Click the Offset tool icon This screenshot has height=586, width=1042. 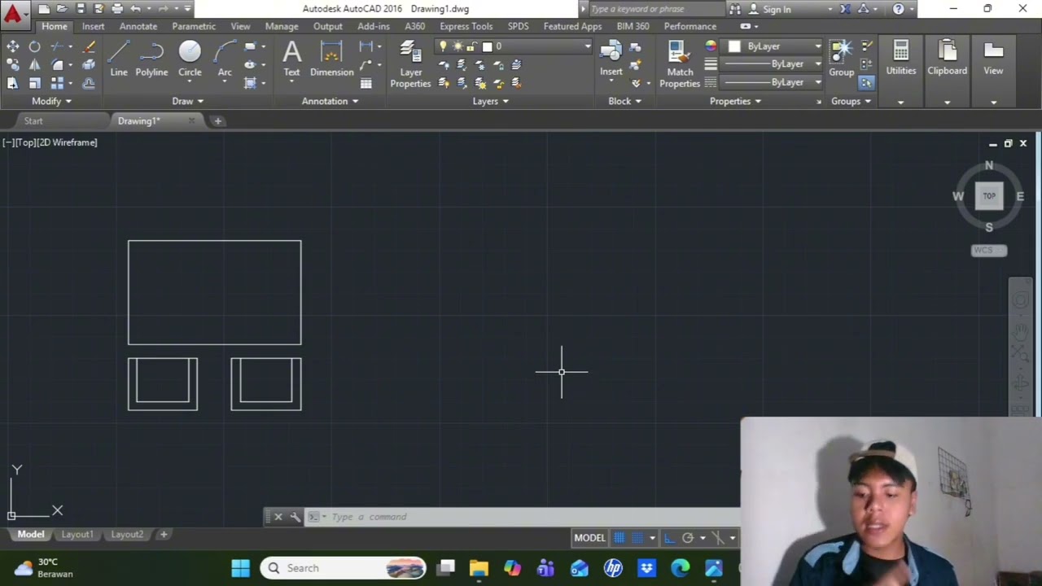pos(89,83)
